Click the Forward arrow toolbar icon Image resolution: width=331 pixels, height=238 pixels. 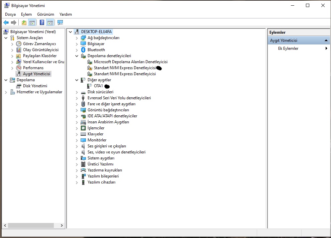pos(14,22)
